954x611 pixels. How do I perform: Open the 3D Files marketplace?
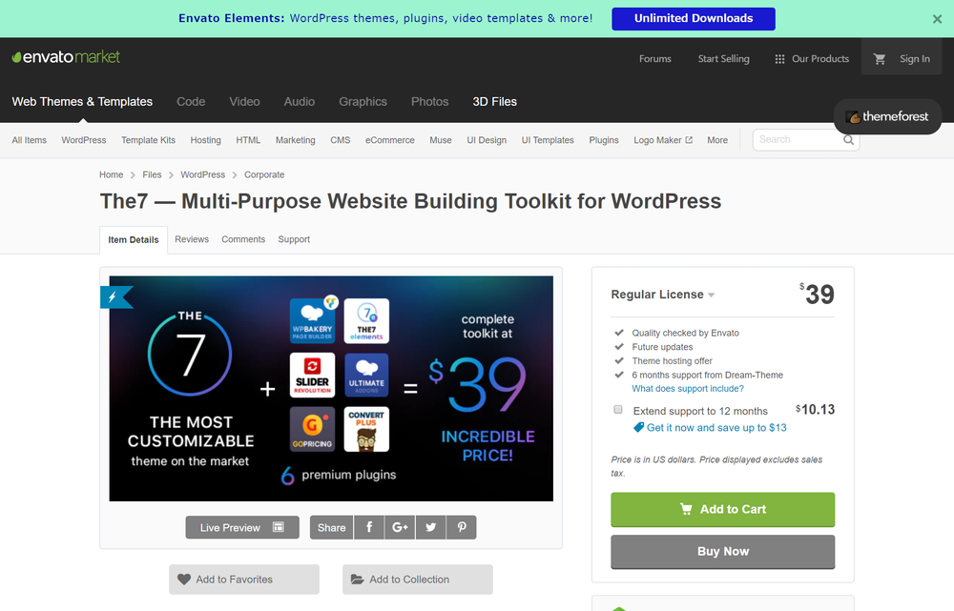point(494,102)
